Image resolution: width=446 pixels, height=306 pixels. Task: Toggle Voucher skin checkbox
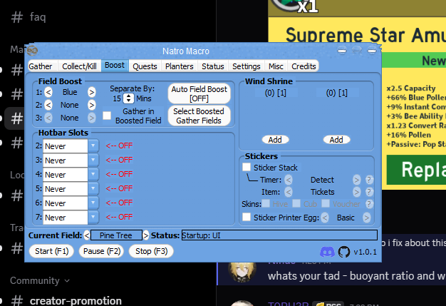pos(326,203)
